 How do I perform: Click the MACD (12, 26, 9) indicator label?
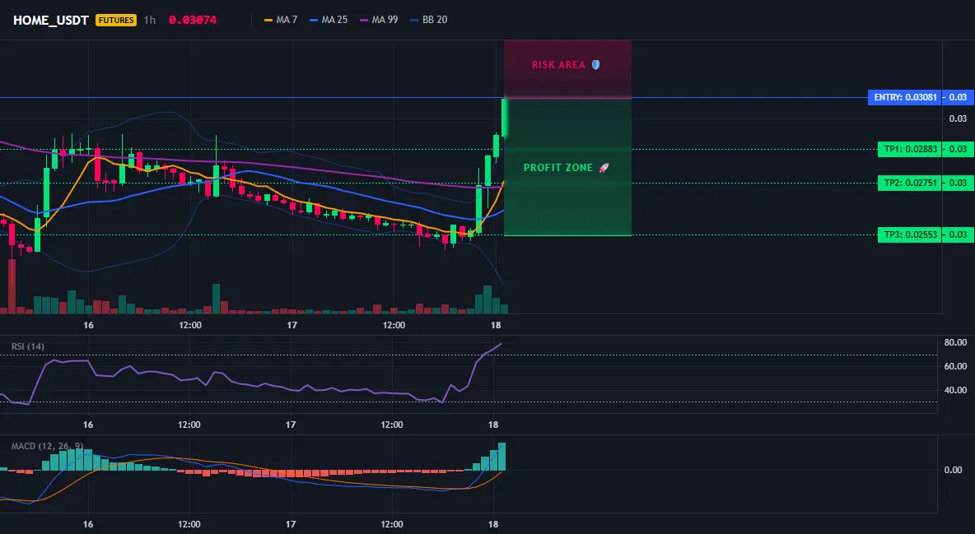47,446
